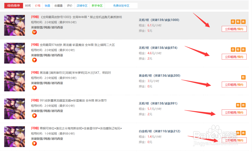The width and height of the screenshot is (252, 152).
Task: Click trophy badge icon on 皮肤974 listing
Action: (x=34, y=60)
